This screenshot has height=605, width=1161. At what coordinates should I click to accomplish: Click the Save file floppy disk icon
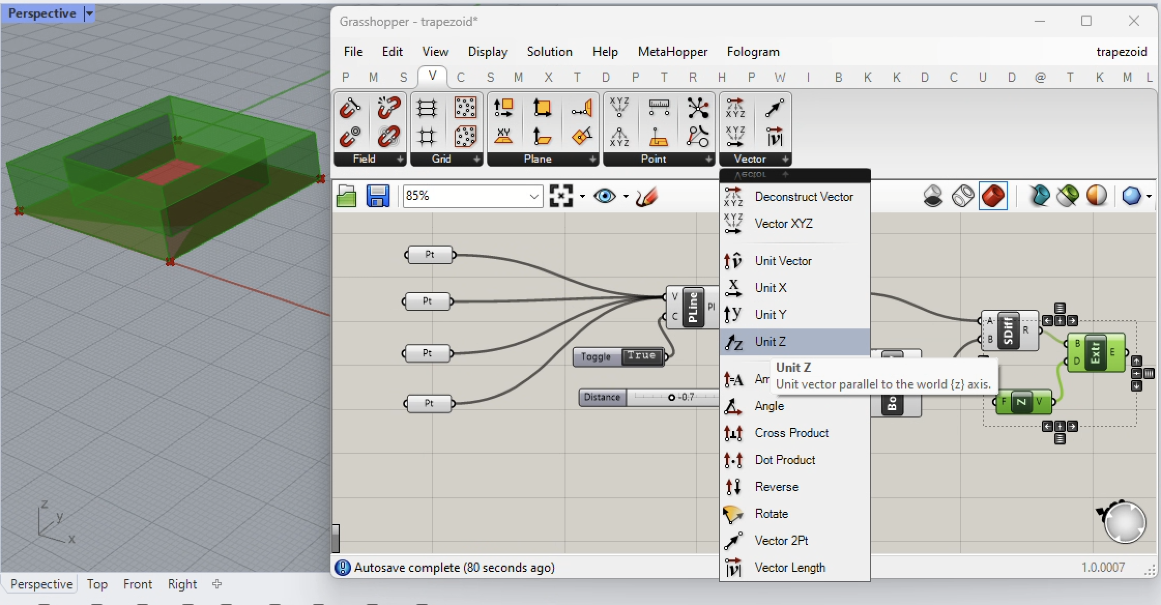click(x=378, y=196)
